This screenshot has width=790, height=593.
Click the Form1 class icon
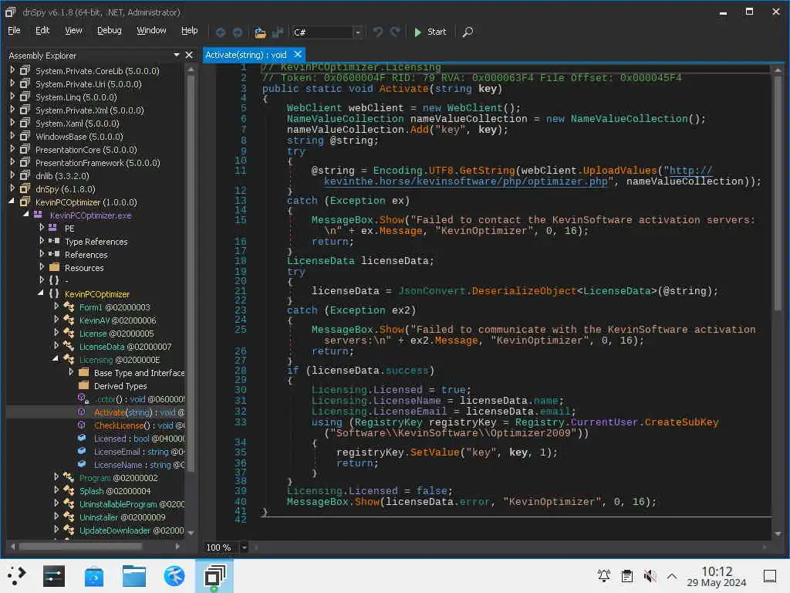(x=69, y=307)
